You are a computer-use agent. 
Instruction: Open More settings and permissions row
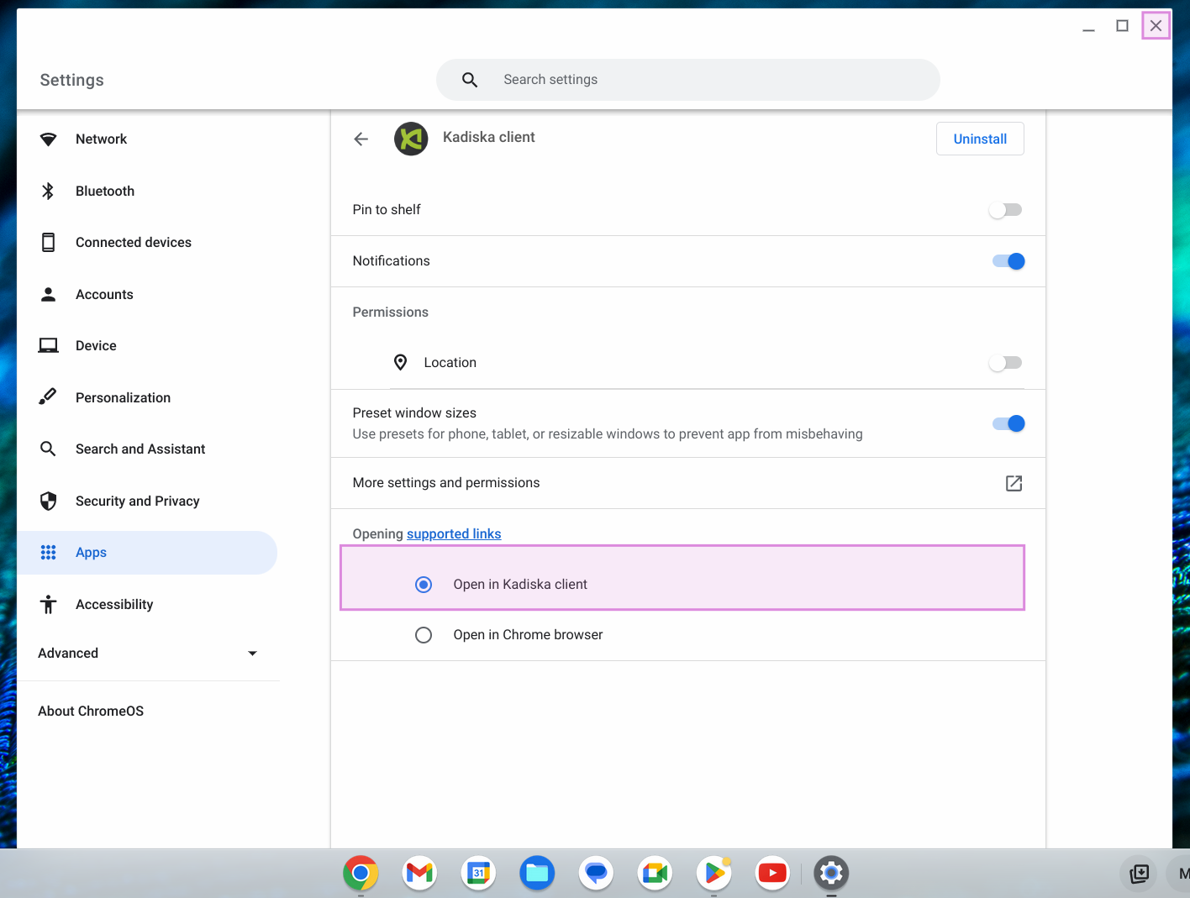click(x=687, y=483)
